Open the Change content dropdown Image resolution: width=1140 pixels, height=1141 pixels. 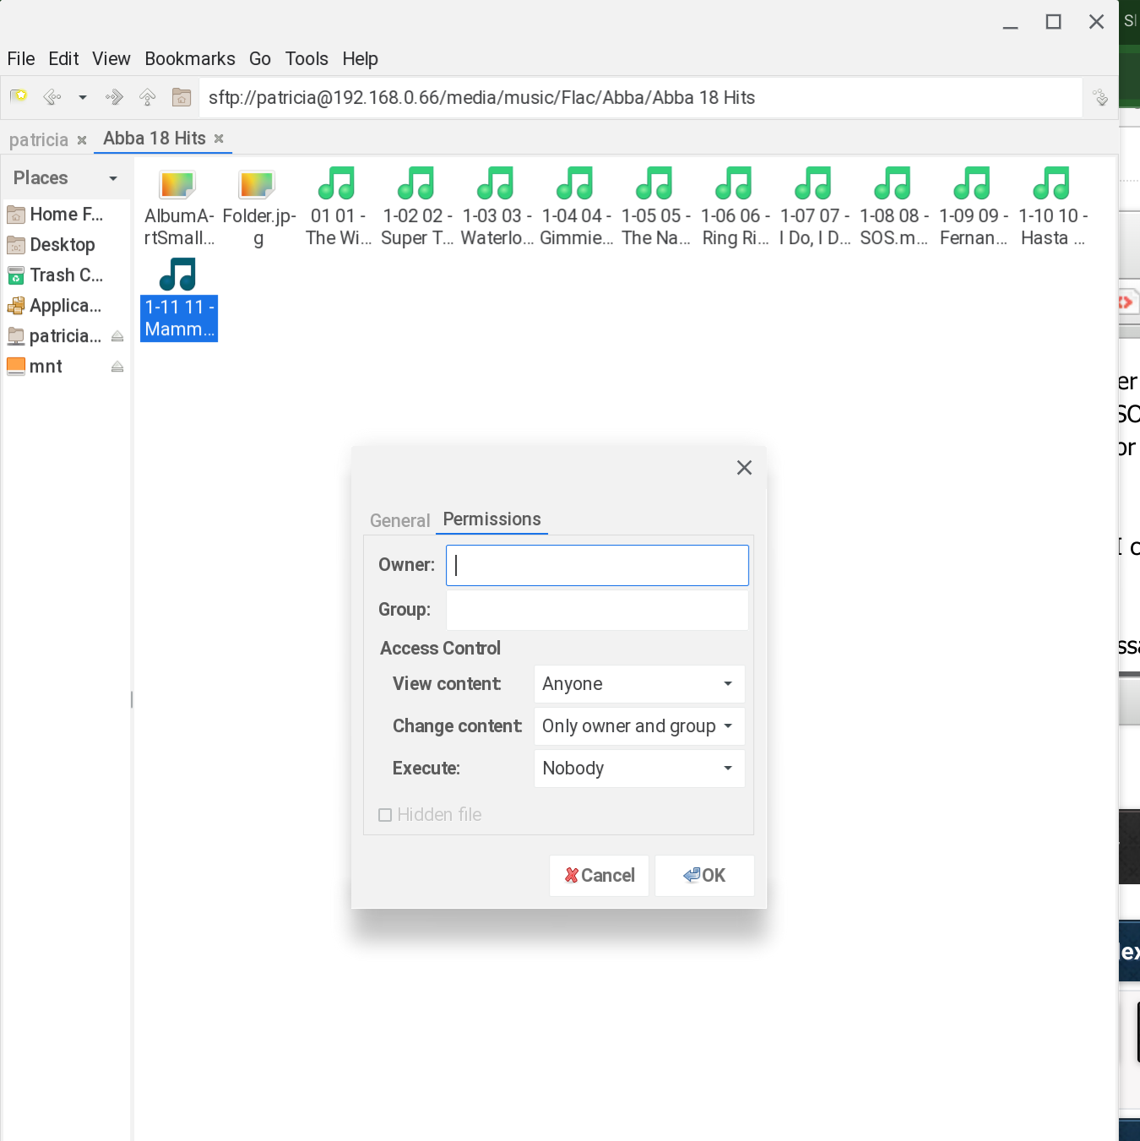pyautogui.click(x=639, y=726)
